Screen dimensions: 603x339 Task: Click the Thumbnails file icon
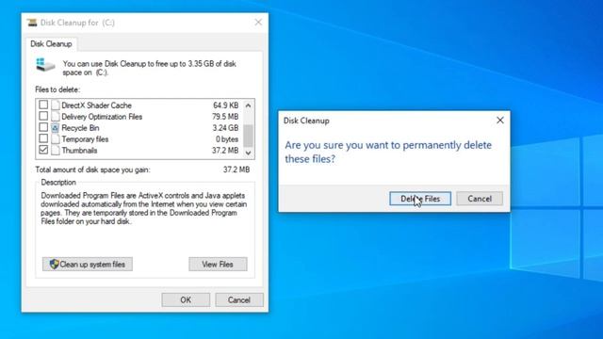coord(56,151)
